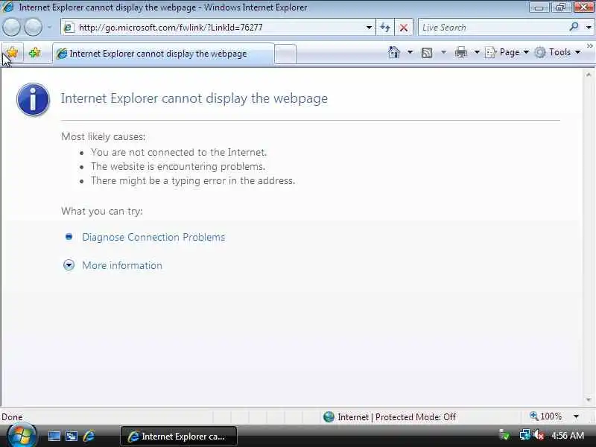The height and width of the screenshot is (447, 596).
Task: Open the Favorites Center star
Action: point(12,52)
